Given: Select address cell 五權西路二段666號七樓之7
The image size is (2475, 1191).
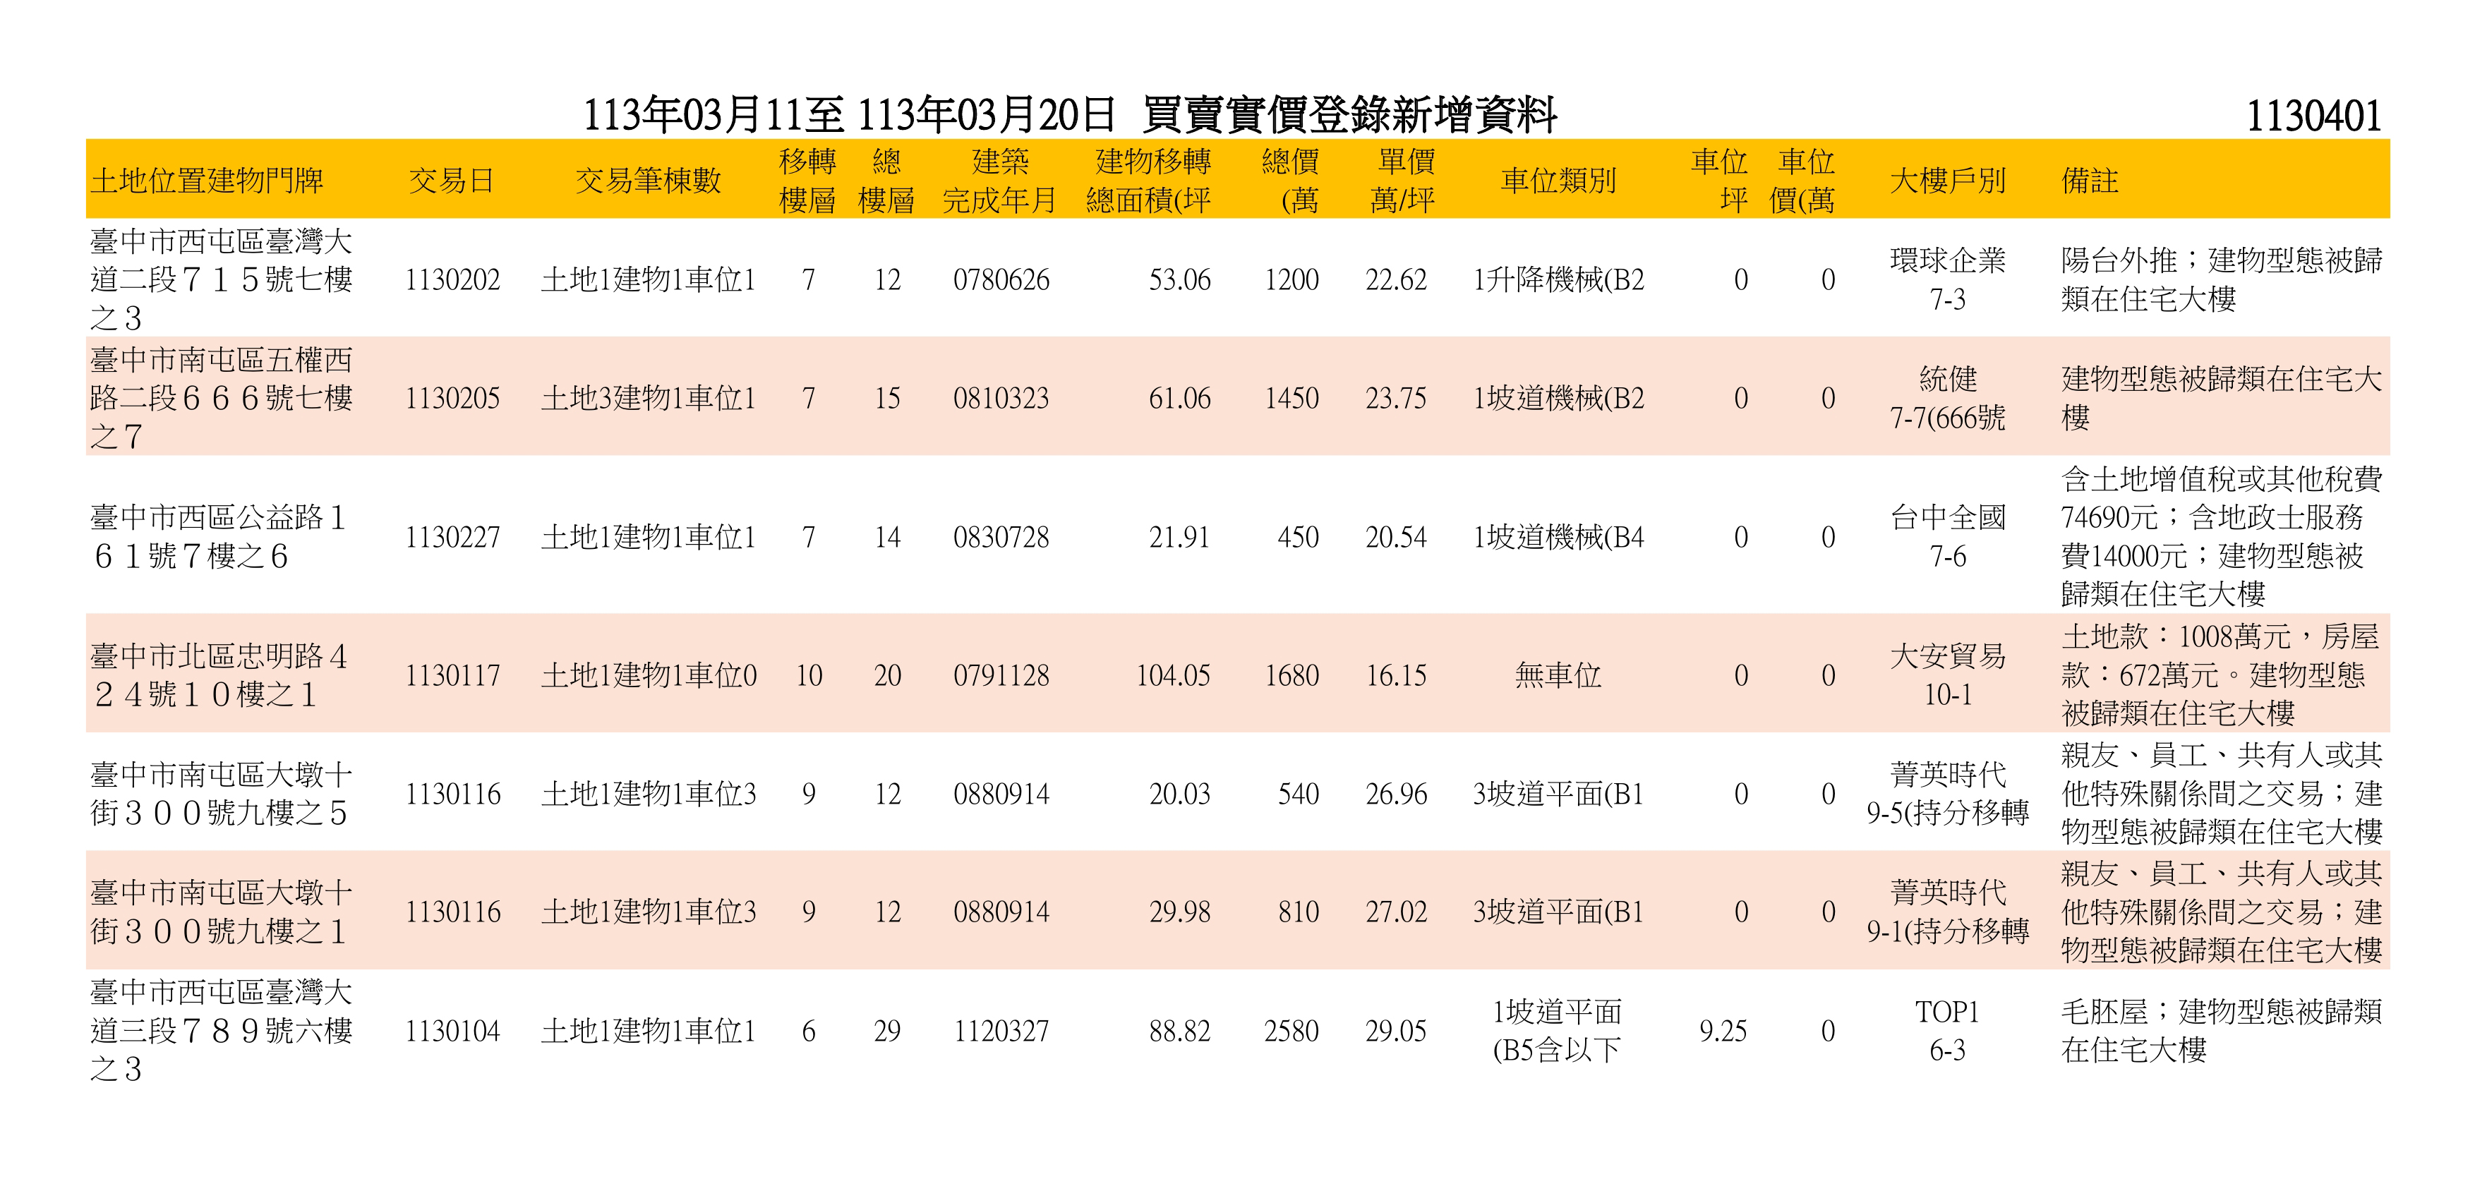Looking at the screenshot, I should click(x=221, y=398).
